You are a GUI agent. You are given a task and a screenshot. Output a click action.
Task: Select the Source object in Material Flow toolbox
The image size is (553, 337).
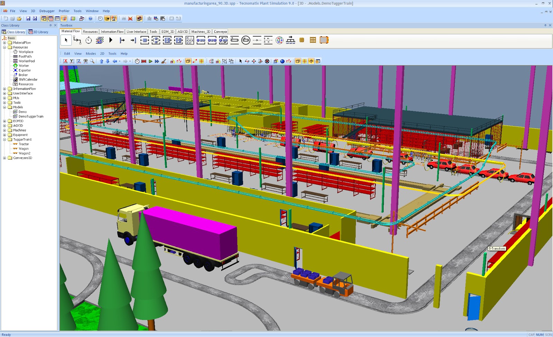(122, 40)
